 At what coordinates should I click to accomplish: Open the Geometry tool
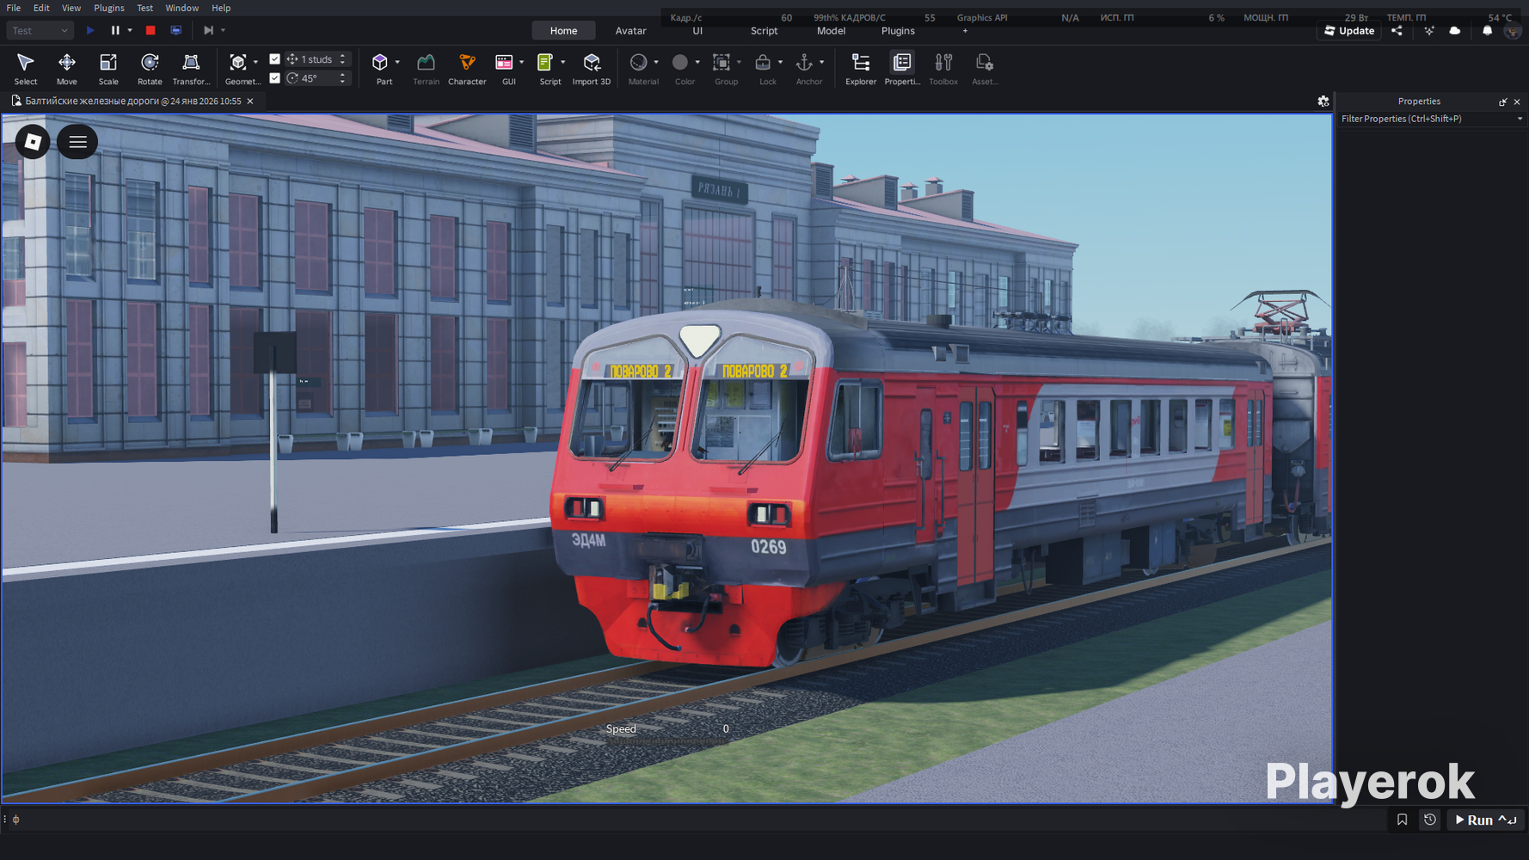[x=238, y=68]
